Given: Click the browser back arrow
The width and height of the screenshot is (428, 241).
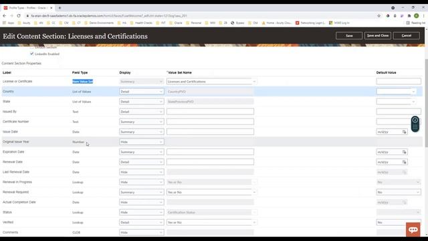Looking at the screenshot, I should pos(5,16).
